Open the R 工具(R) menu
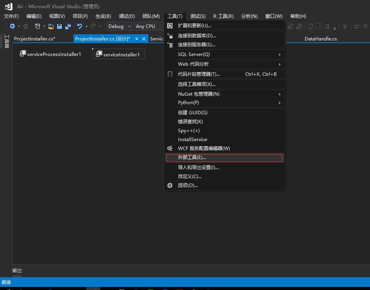This screenshot has width=370, height=290. [223, 16]
